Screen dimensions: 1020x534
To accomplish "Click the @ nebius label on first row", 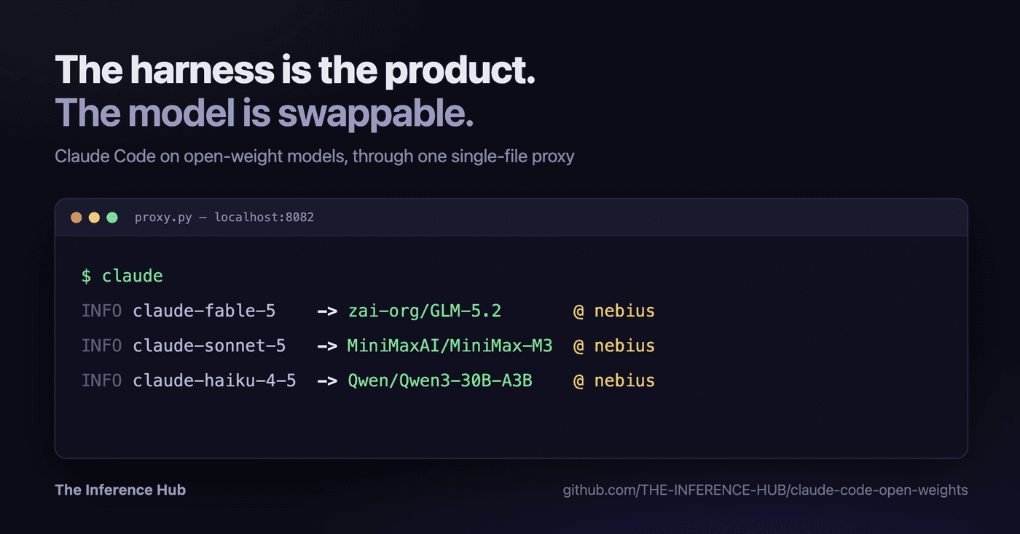I will point(614,311).
